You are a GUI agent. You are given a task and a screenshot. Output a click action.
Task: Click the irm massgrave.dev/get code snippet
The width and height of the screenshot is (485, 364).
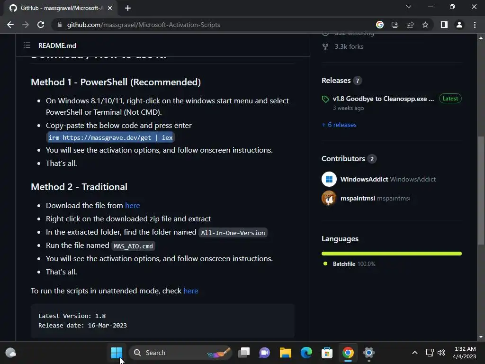pos(110,137)
